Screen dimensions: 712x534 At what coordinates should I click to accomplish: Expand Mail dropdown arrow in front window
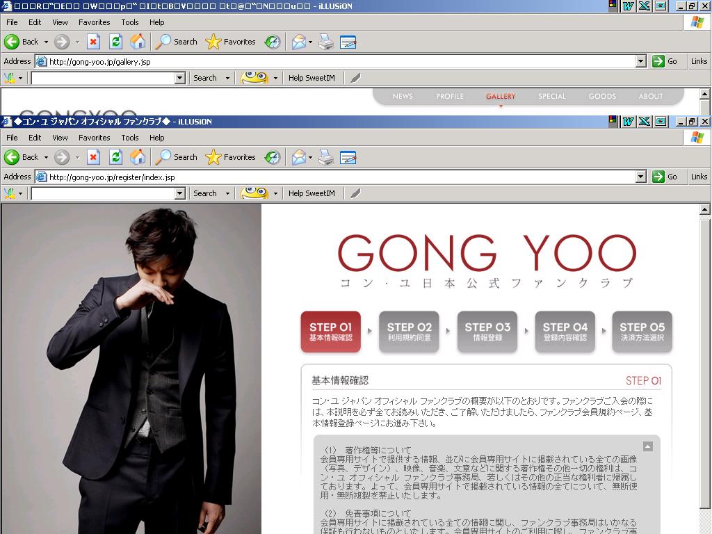pyautogui.click(x=310, y=157)
